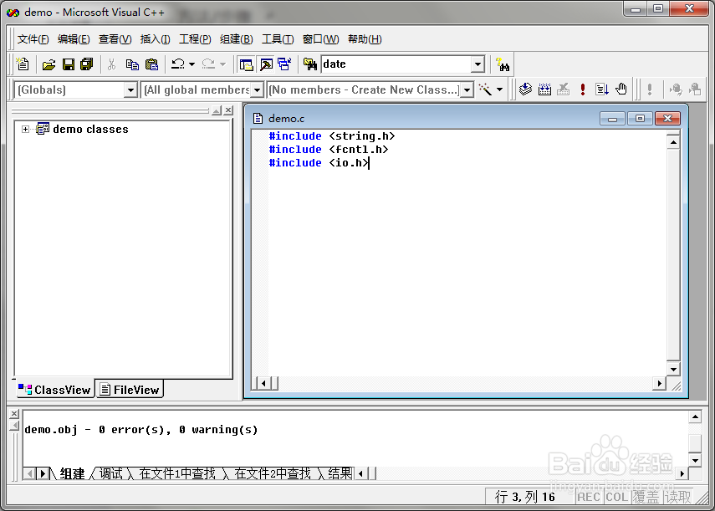Open the Redo history dropdown arrow
The width and height of the screenshot is (715, 511).
(222, 64)
